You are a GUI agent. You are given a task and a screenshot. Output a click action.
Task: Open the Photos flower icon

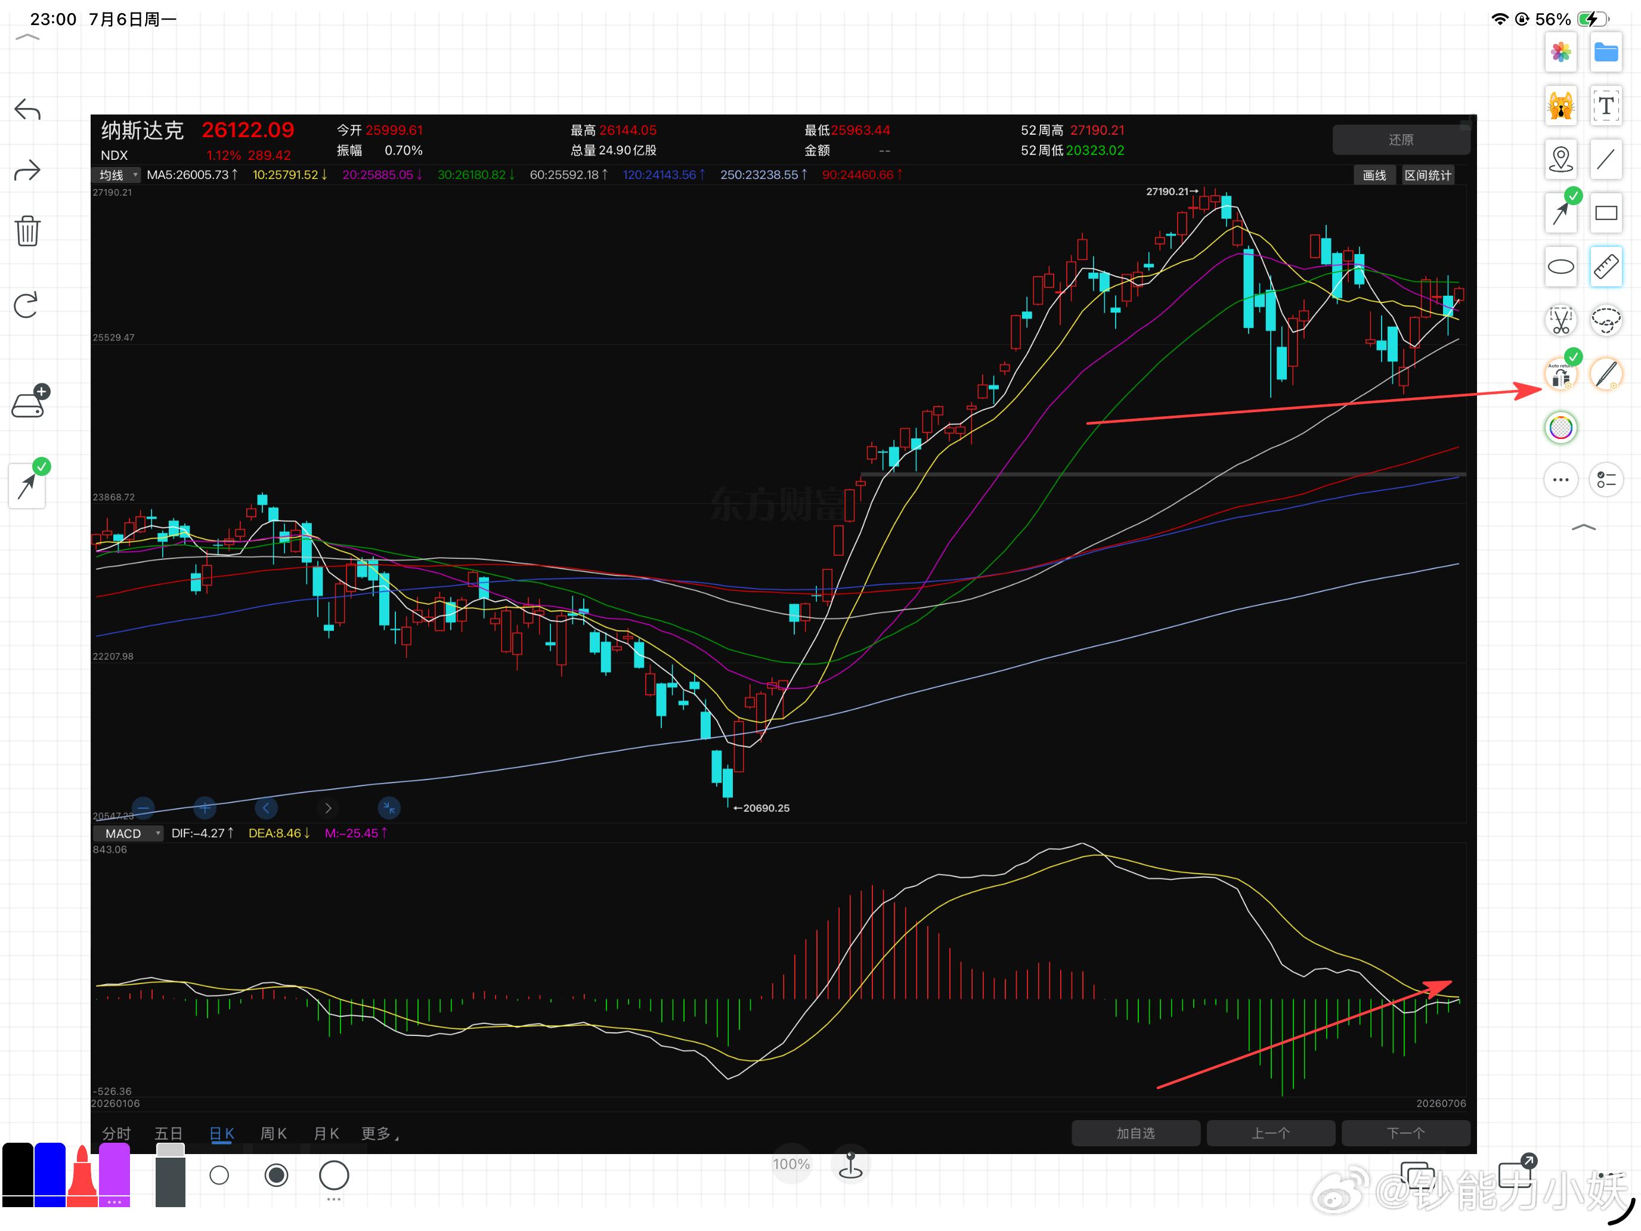[1561, 52]
